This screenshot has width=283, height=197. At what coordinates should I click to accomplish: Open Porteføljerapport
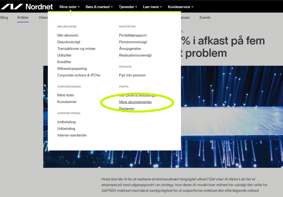(133, 35)
